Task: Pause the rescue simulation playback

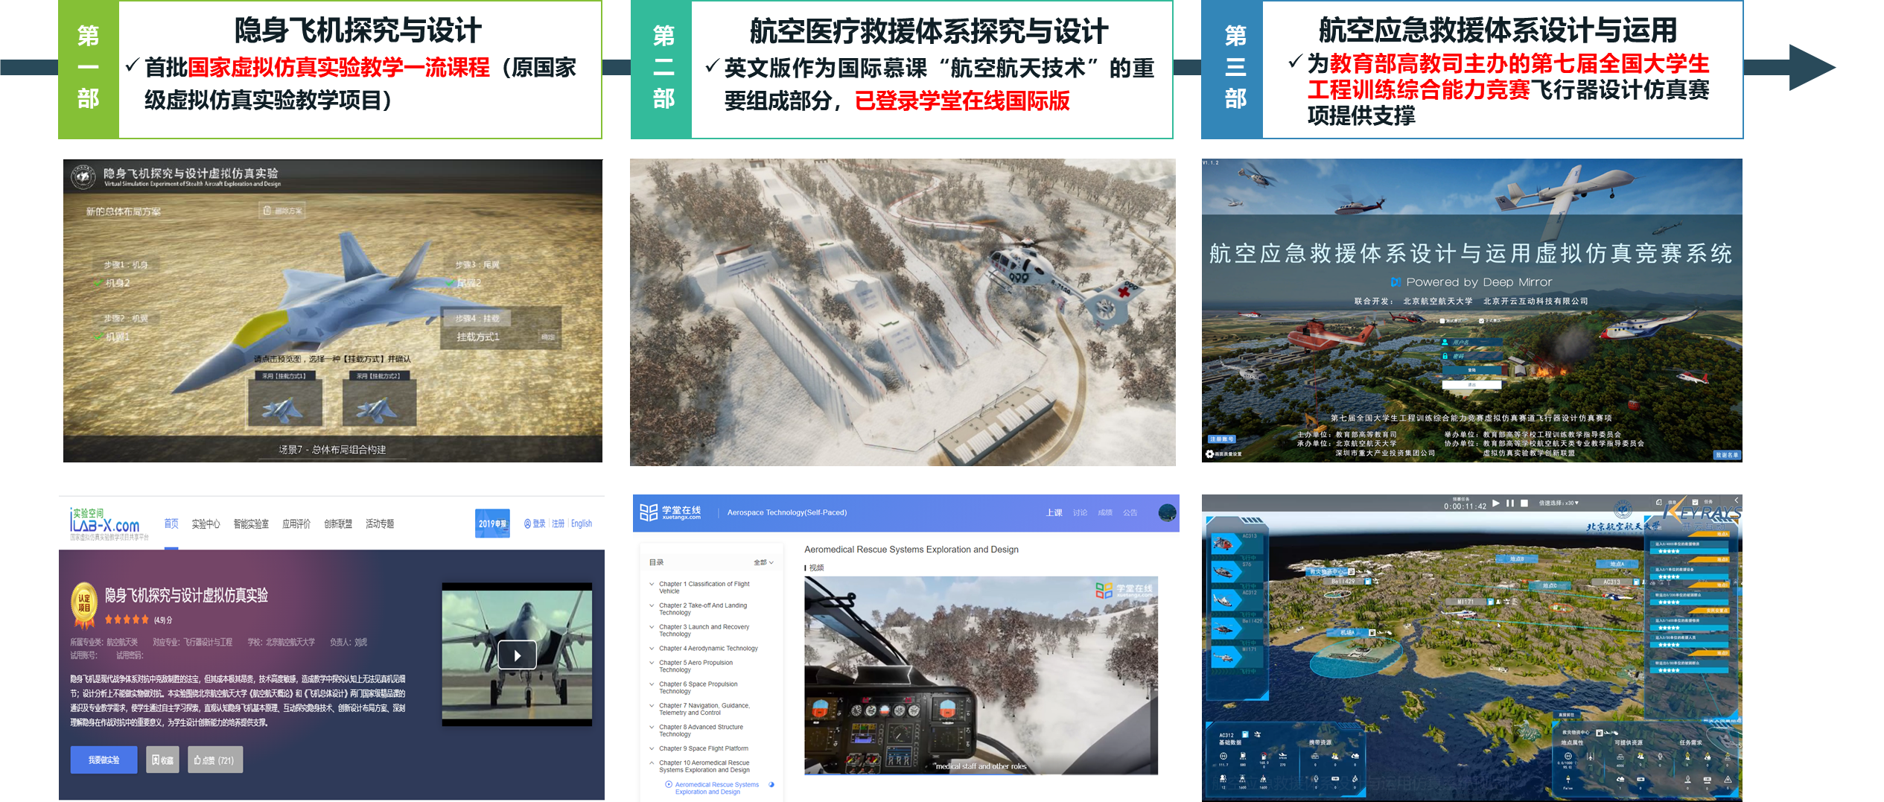Action: pos(1510,503)
